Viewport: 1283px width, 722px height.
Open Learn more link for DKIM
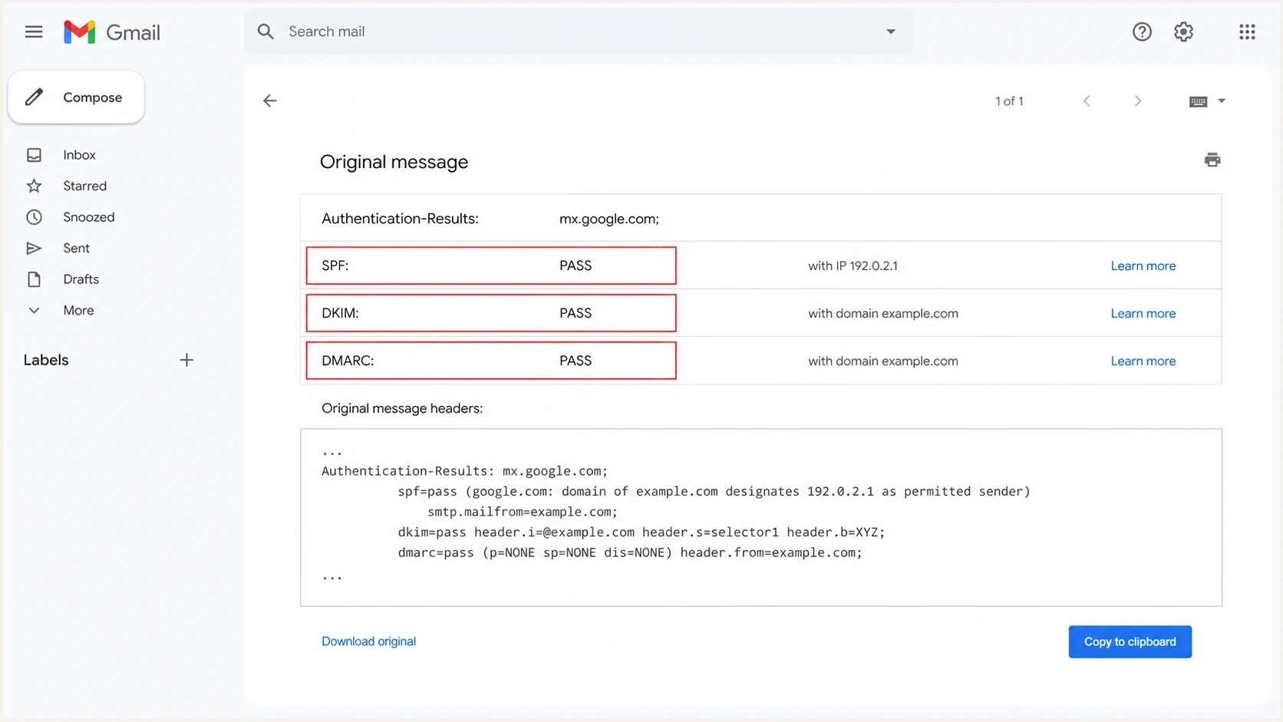[1143, 313]
